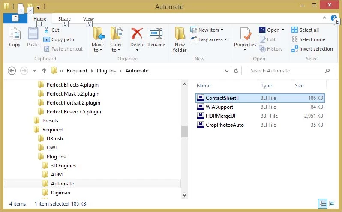Viewport: 342px width, 212px height.
Task: Switch to the View ribbon tab
Action: 88,19
